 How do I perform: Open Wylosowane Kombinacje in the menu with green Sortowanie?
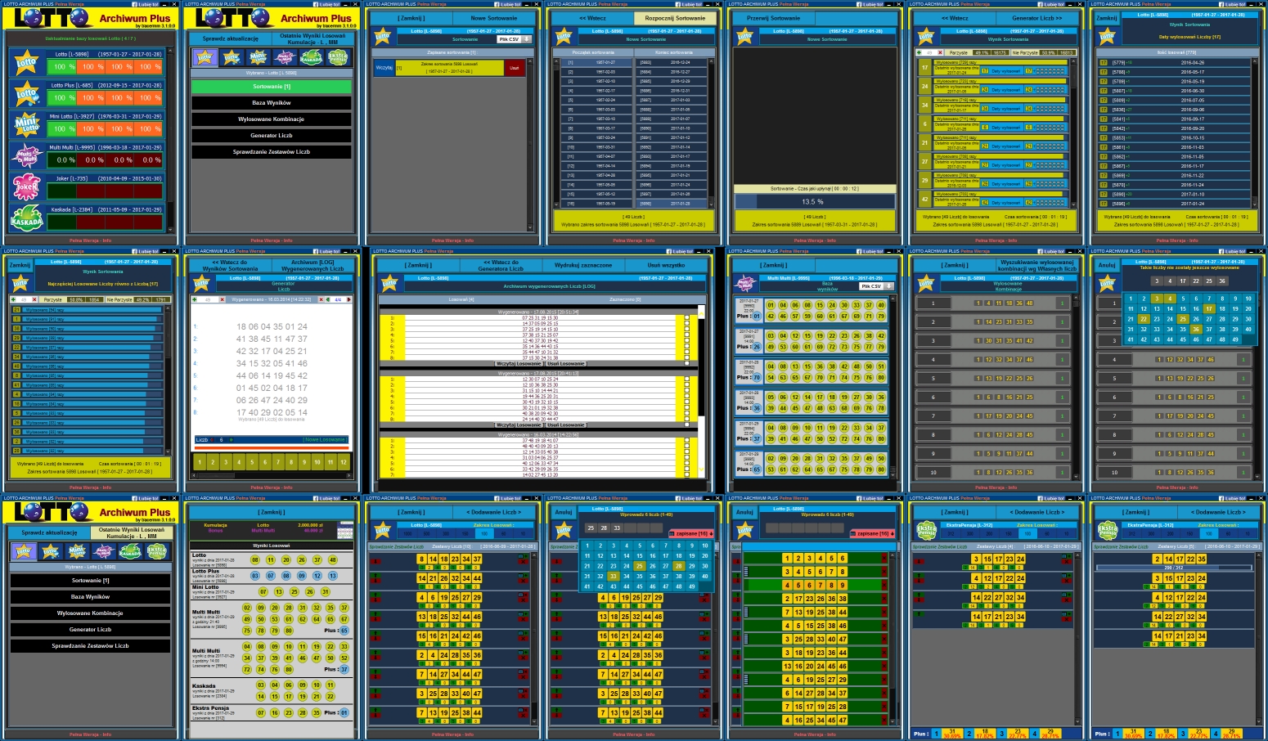tap(272, 119)
